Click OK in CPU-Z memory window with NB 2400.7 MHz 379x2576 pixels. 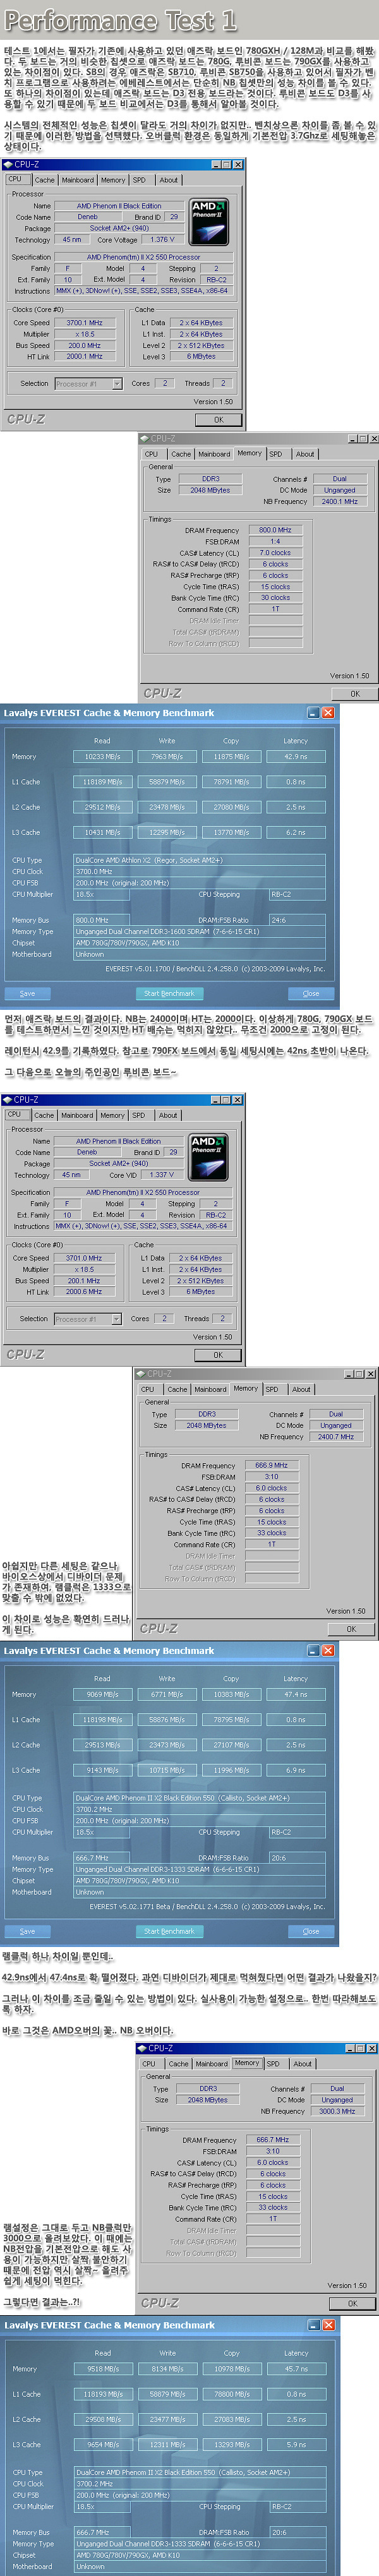pos(351,1628)
